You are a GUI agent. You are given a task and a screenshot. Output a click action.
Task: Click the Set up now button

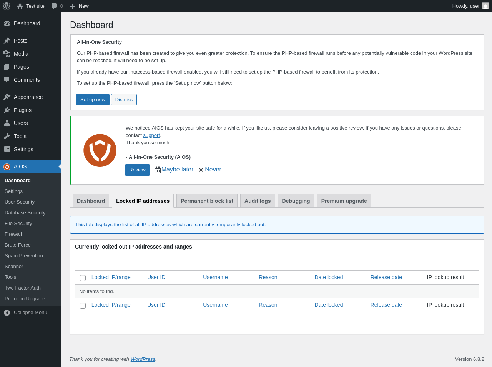(93, 100)
